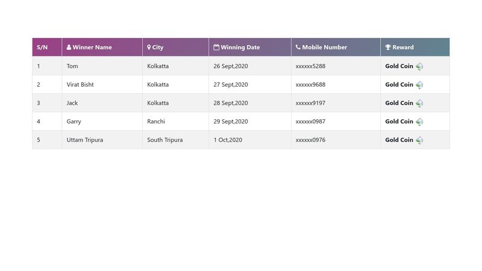
Task: Click serial number 5 in Uttam Tripura's row
Action: coord(39,140)
